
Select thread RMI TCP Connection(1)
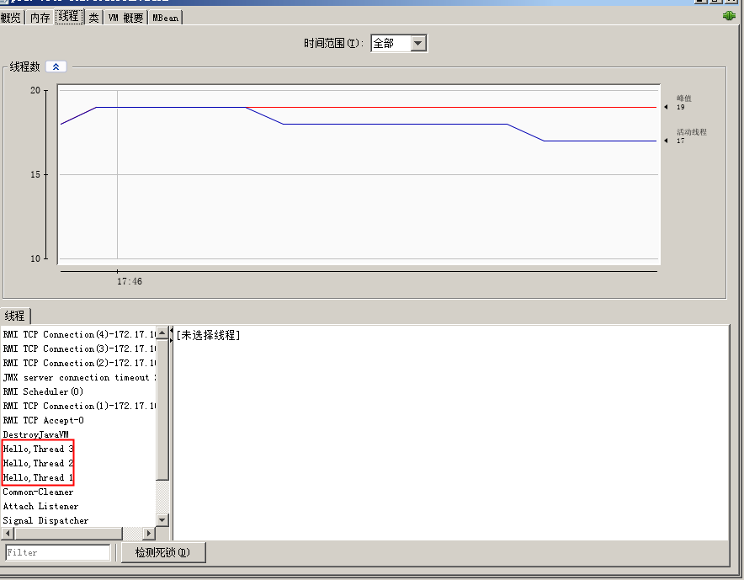coord(78,406)
